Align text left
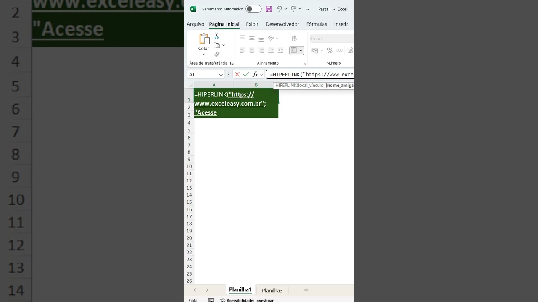Viewport: 538px width, 302px height. 242,50
